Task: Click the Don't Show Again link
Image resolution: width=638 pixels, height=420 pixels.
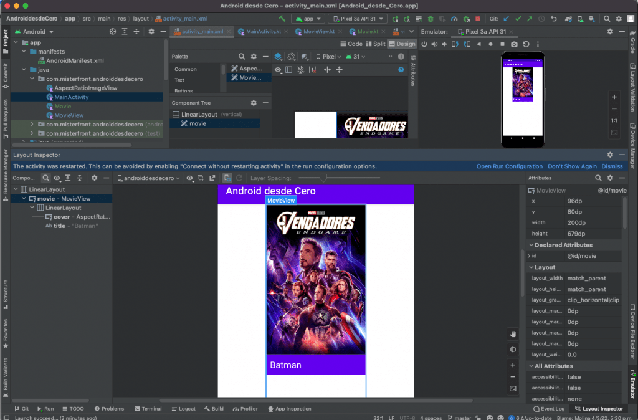Action: (572, 166)
